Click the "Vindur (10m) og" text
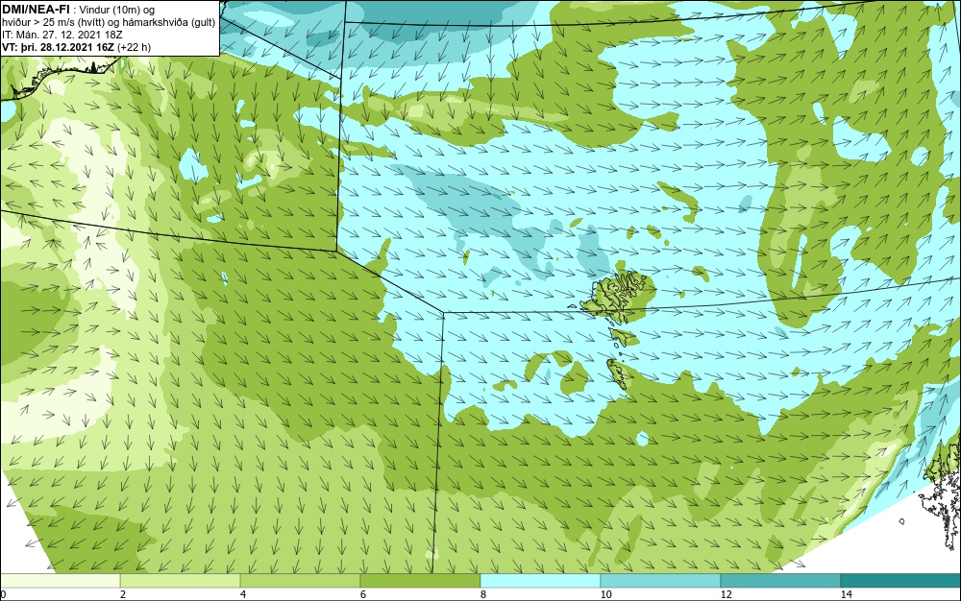The image size is (961, 601). (x=117, y=10)
